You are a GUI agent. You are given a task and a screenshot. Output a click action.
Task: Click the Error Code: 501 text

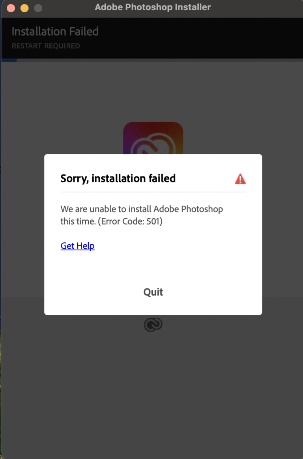tap(130, 221)
